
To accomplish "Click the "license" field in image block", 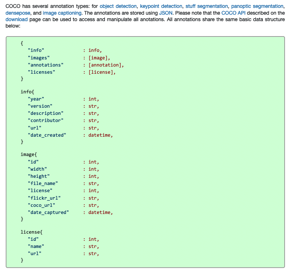I will tap(40, 191).
